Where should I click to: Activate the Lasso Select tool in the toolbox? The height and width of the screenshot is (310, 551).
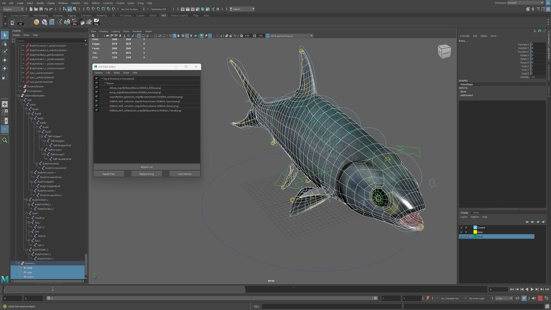(x=5, y=44)
